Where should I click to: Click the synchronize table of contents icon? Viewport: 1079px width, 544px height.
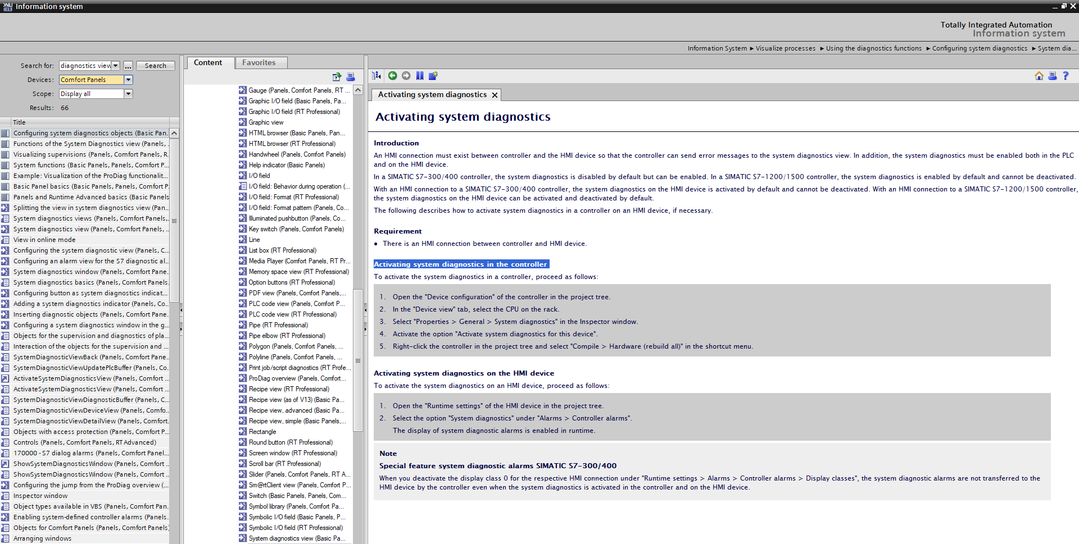click(377, 76)
